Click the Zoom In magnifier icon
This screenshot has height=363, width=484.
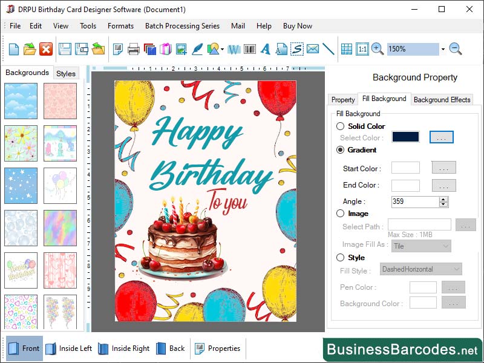(x=376, y=50)
